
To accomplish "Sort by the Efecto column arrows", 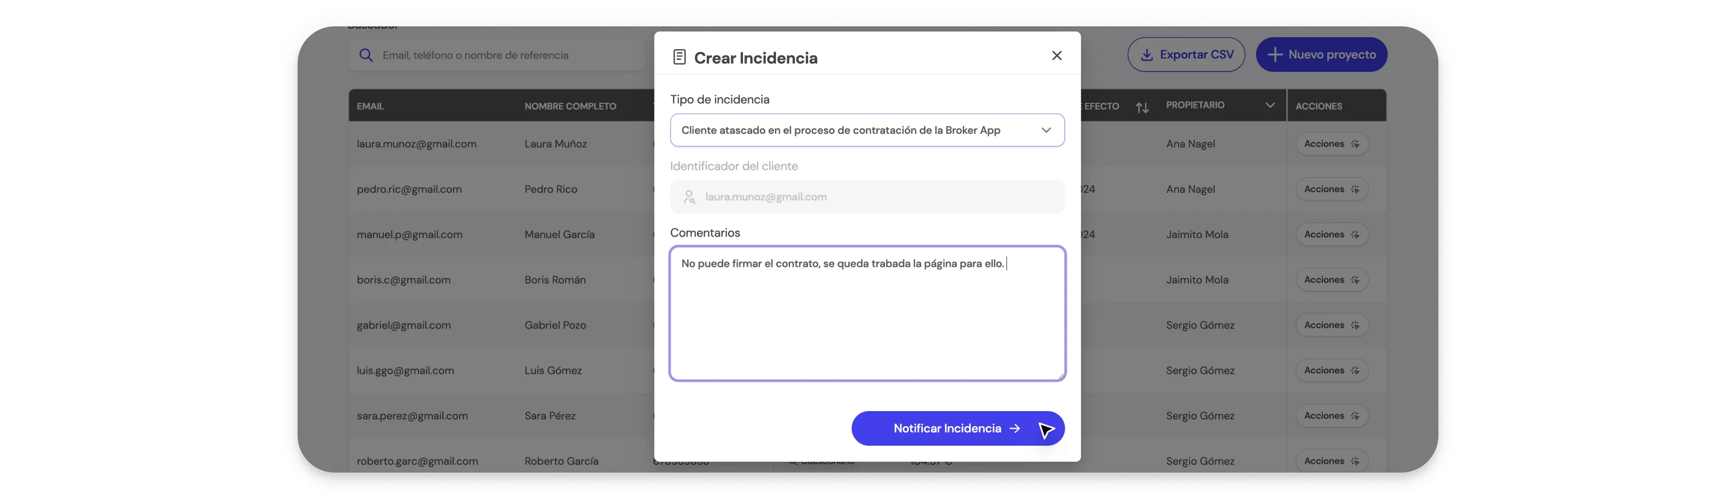I will tap(1142, 107).
